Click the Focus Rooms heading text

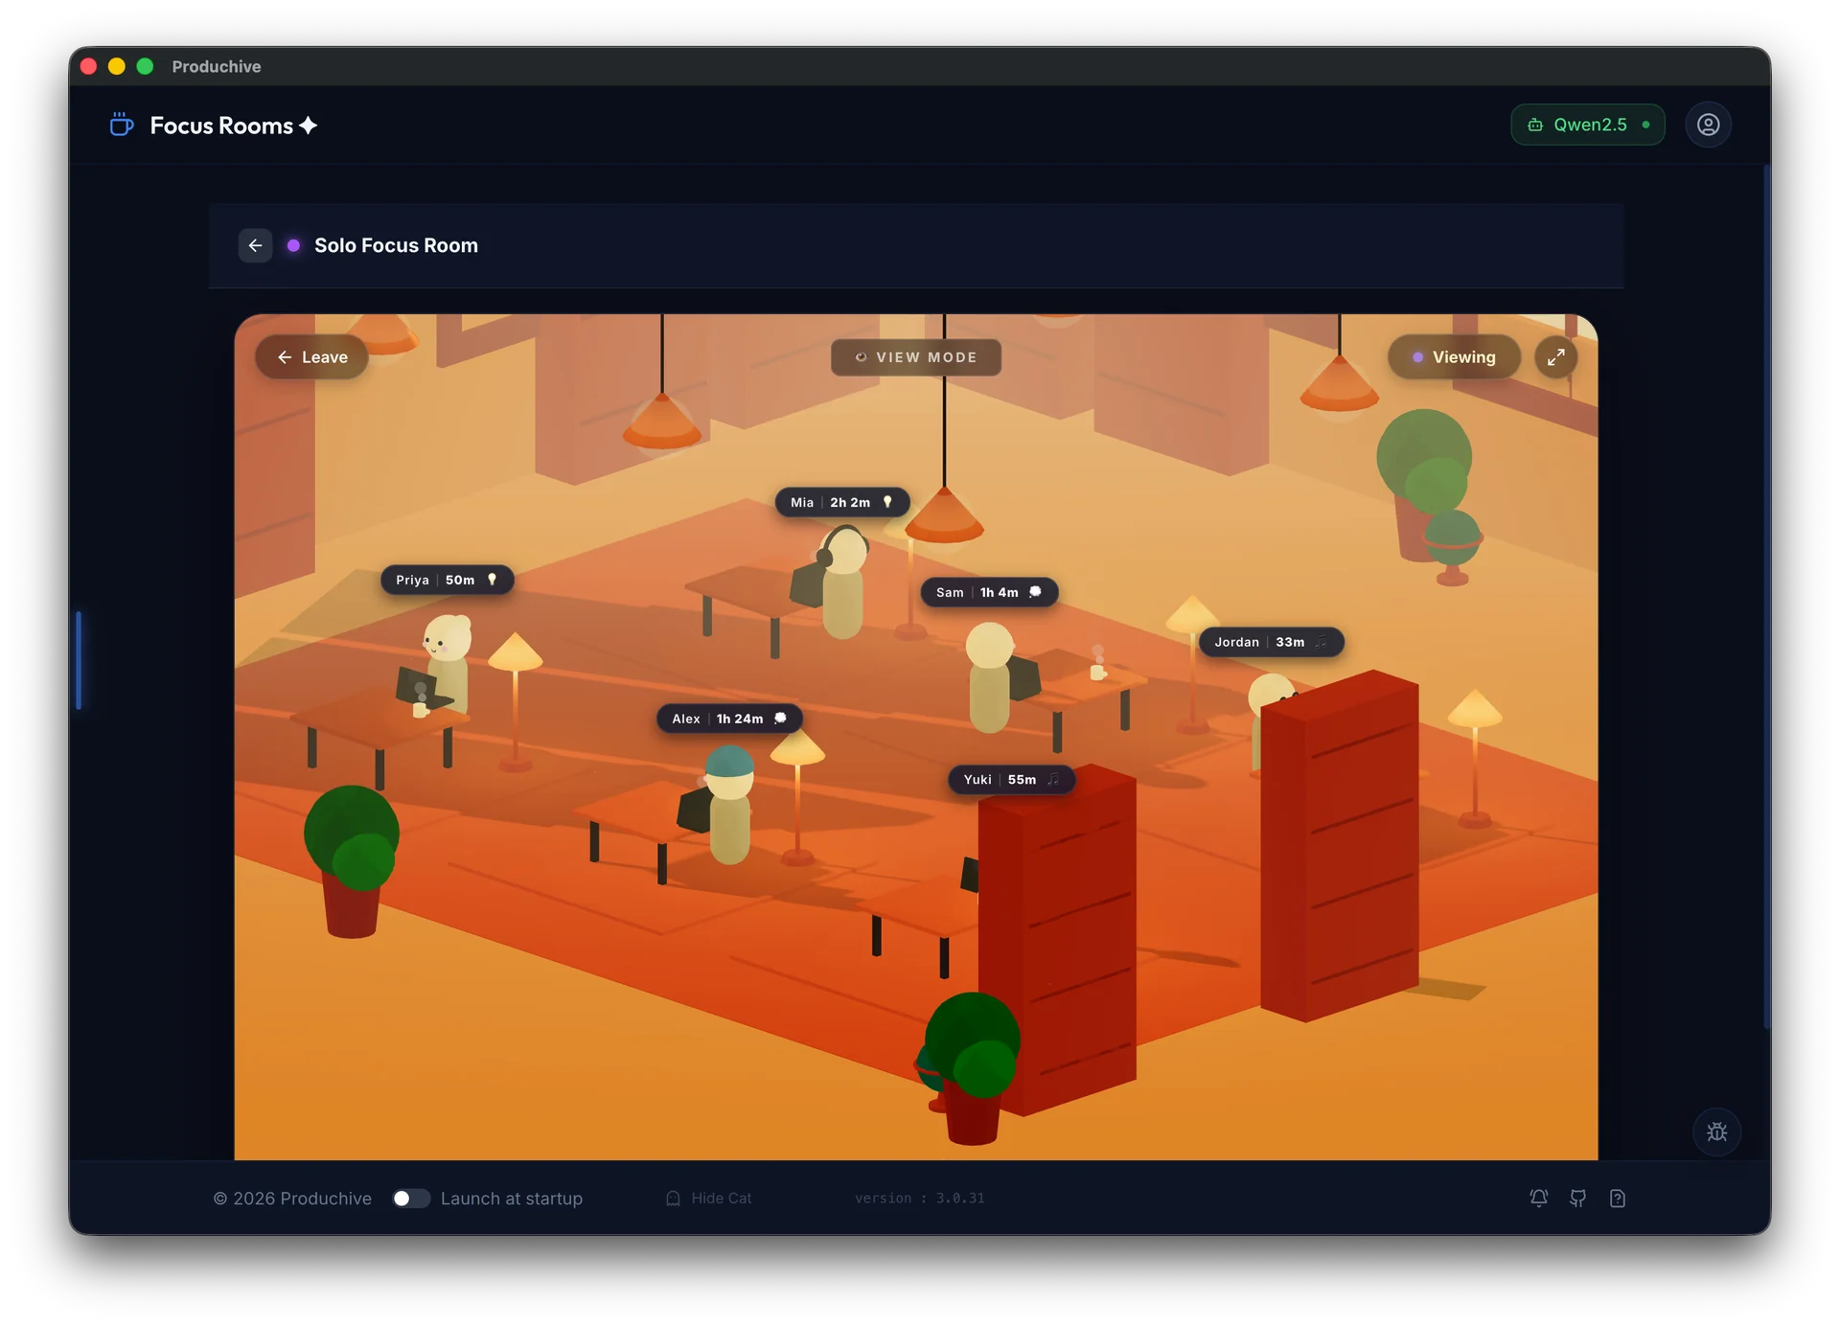point(221,126)
